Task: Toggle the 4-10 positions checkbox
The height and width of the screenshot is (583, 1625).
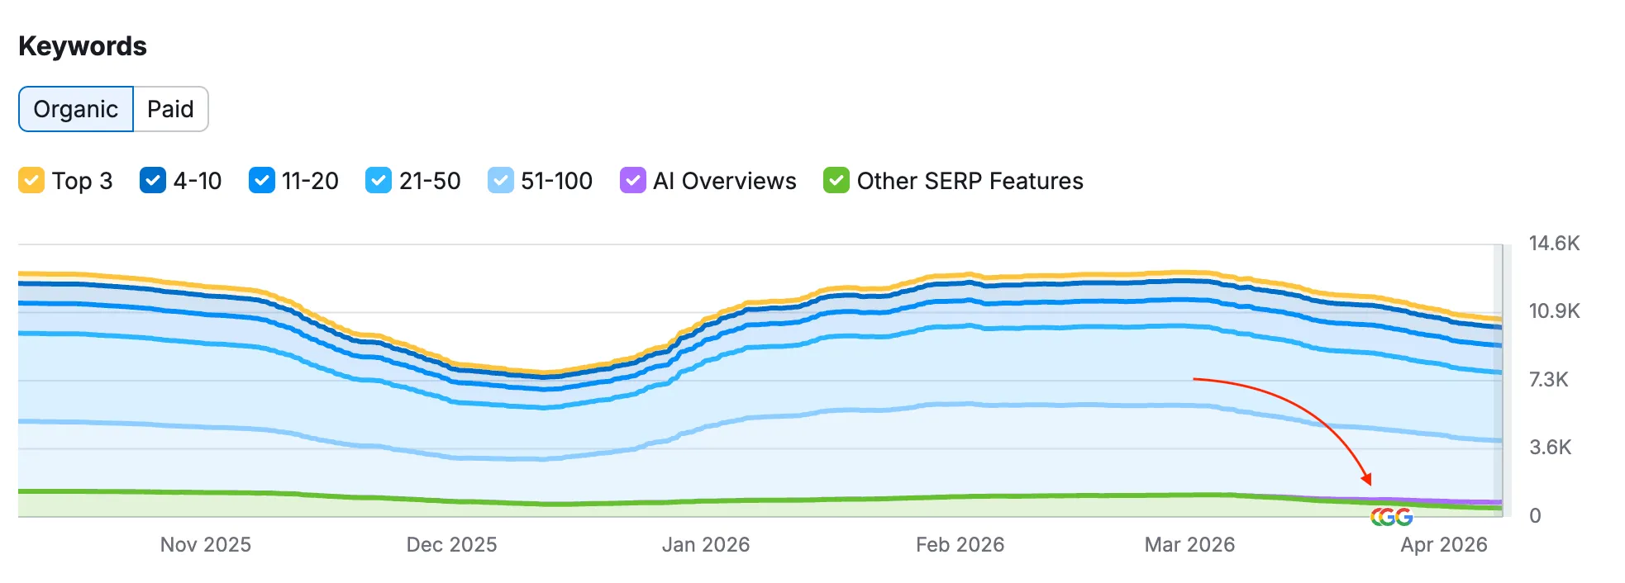Action: point(153,180)
